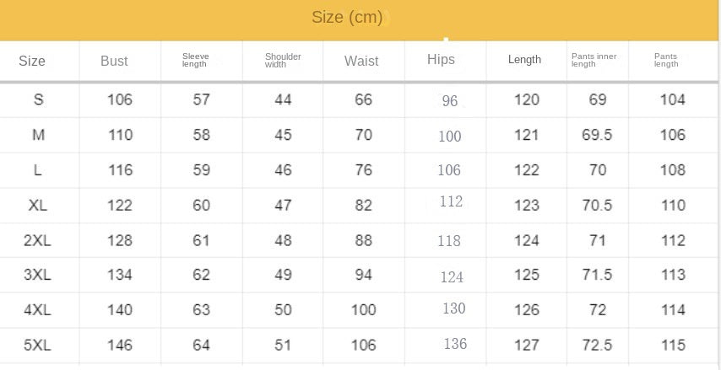721x370 pixels.
Task: Click the 3XL size row label
Action: pos(38,275)
